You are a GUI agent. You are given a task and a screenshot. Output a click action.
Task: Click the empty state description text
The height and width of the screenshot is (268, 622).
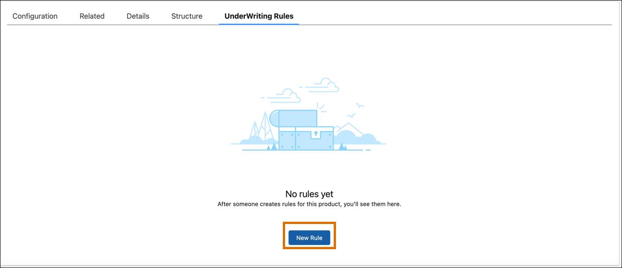coord(309,204)
